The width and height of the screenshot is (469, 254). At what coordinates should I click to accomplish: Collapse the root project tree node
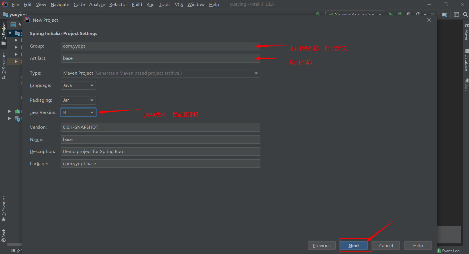click(x=10, y=33)
